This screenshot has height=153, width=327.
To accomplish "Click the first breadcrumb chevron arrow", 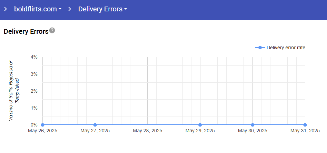I will (6, 9).
